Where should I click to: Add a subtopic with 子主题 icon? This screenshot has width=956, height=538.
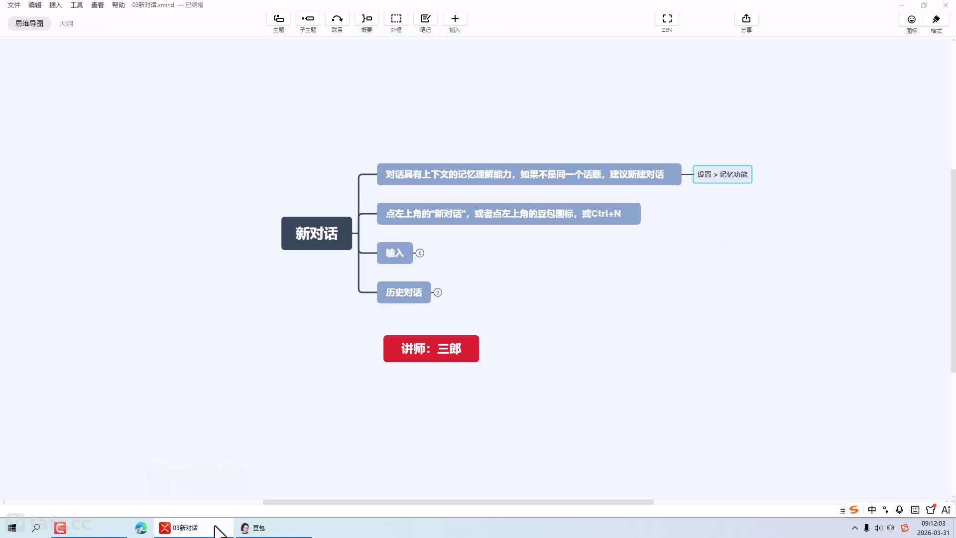coord(308,19)
